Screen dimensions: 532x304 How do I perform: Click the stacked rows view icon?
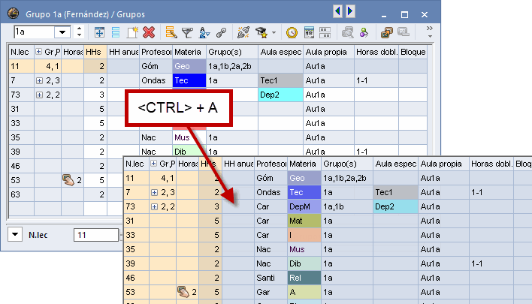(116, 32)
